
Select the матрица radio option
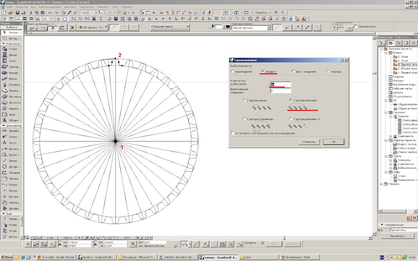(x=328, y=72)
